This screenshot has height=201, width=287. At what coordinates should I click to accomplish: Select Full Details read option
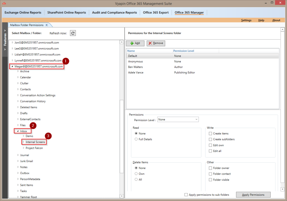tap(136, 139)
